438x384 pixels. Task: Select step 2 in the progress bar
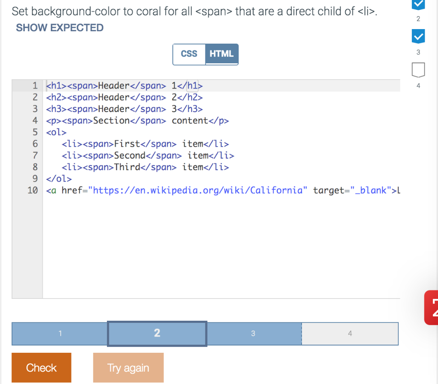pyautogui.click(x=157, y=334)
